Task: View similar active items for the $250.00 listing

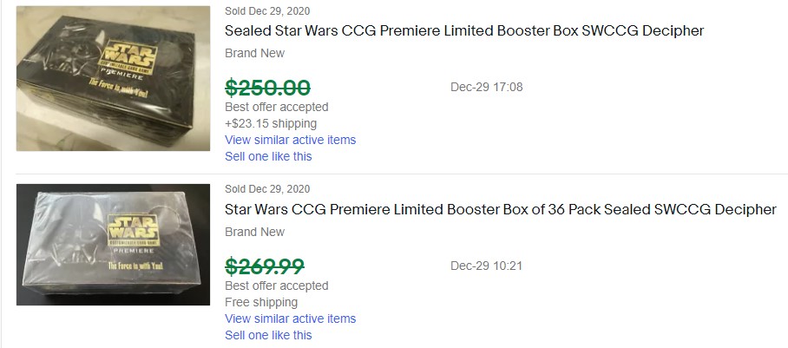Action: pyautogui.click(x=290, y=140)
